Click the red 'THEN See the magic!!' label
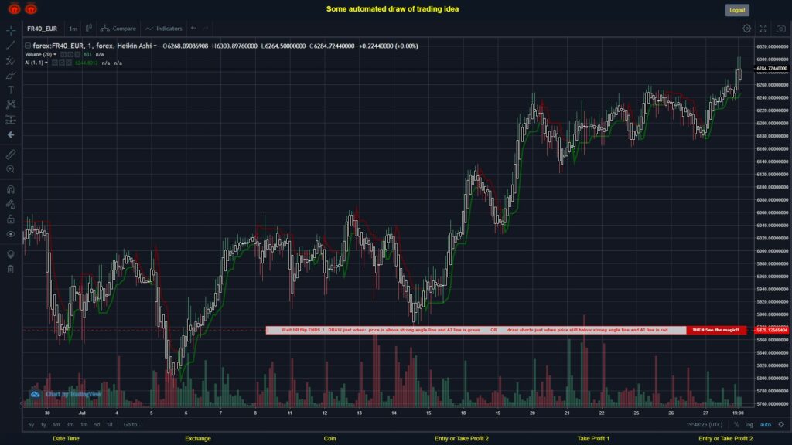This screenshot has width=792, height=445. coord(715,330)
